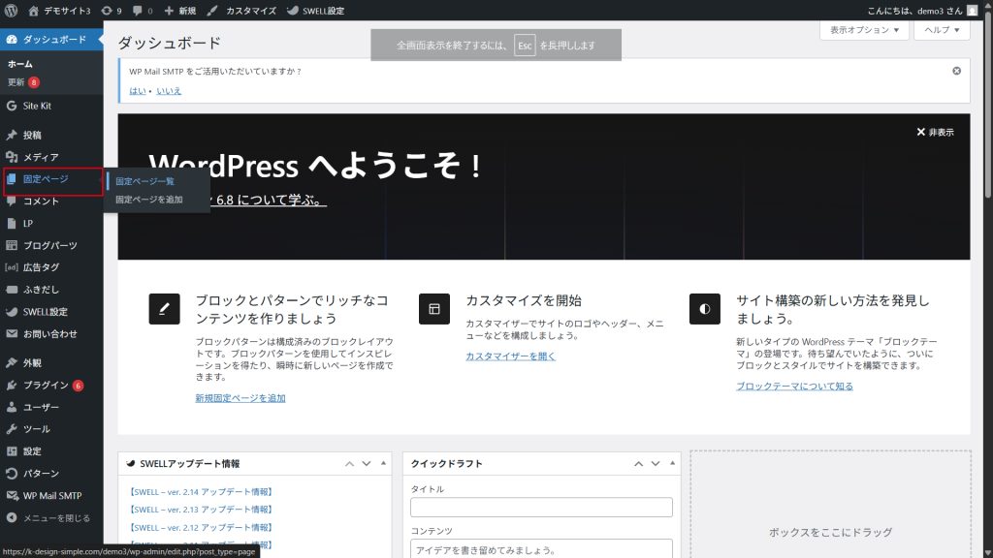Viewport: 993px width, 558px height.
Task: Hide the welcome panel with 非表示
Action: 935,132
